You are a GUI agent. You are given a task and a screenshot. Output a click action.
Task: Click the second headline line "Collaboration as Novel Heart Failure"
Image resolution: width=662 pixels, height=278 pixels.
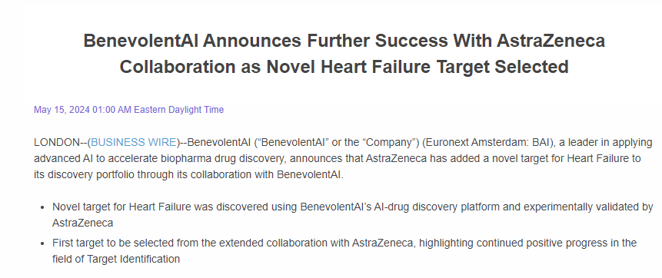tap(344, 67)
